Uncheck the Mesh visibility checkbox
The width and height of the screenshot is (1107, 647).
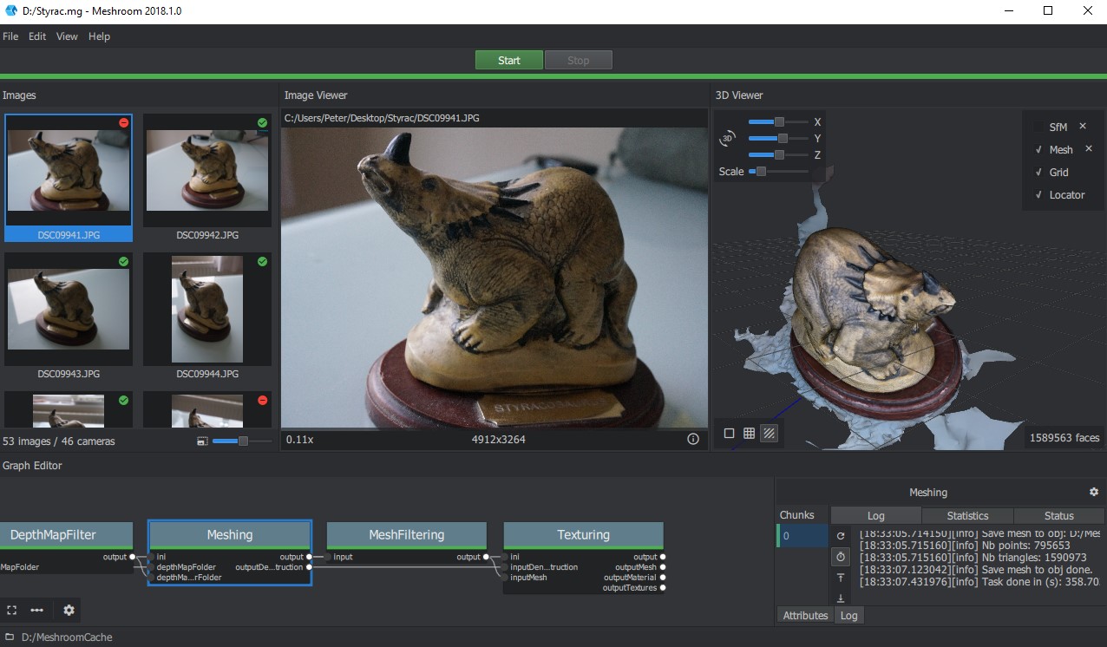1038,150
